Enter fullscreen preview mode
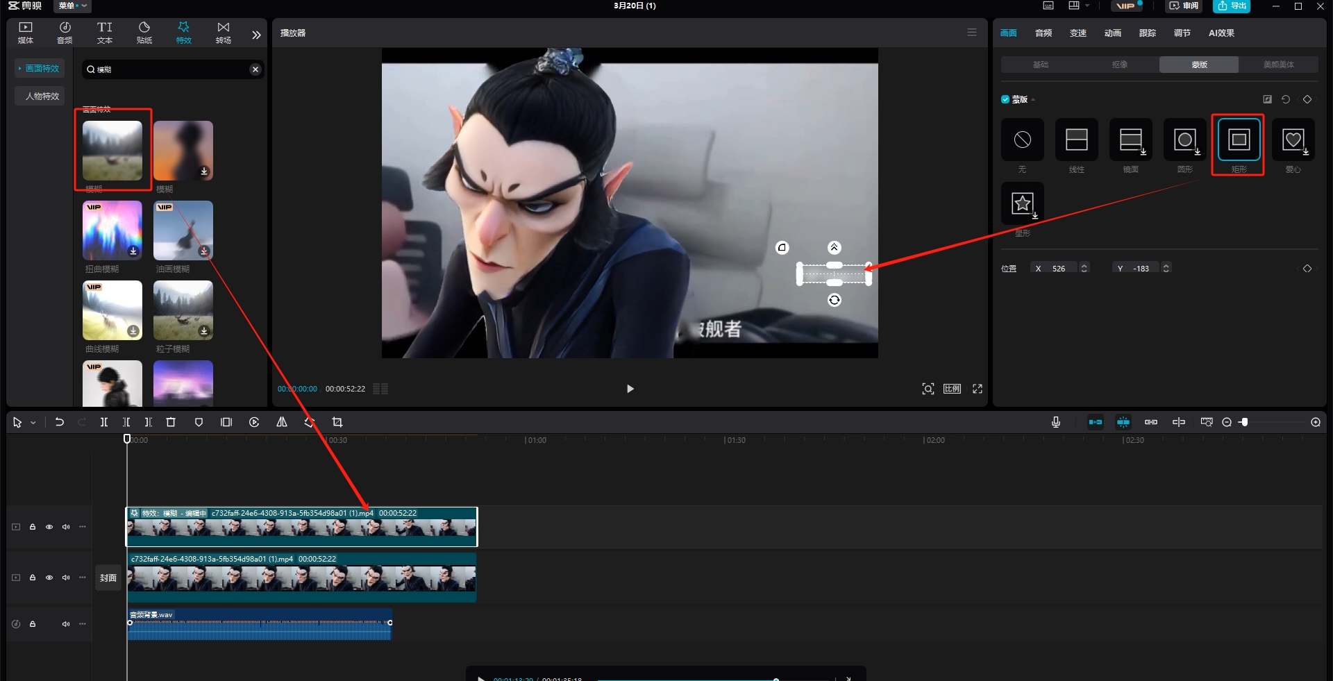This screenshot has height=681, width=1333. 978,389
